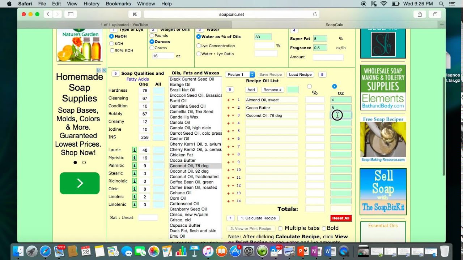Open a new tab with the plus icon
463x260 pixels.
coord(441,25)
